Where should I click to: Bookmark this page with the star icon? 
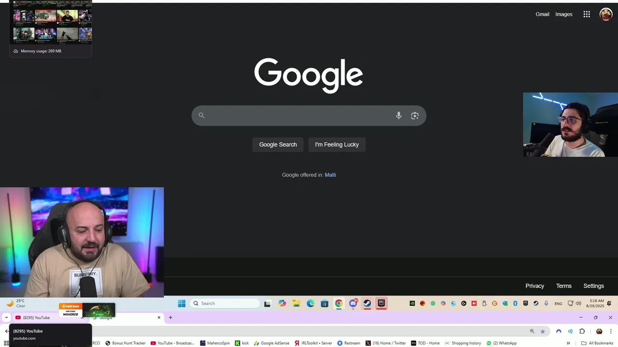point(543,331)
